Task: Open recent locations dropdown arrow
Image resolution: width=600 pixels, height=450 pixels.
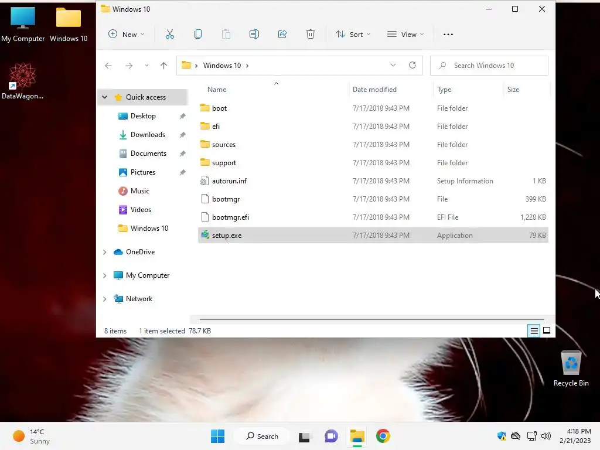Action: click(146, 66)
